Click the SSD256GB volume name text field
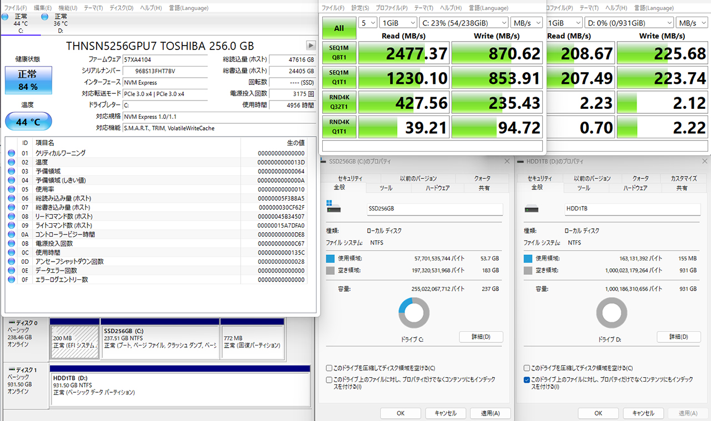Screen dimensions: 711x421 coord(434,209)
